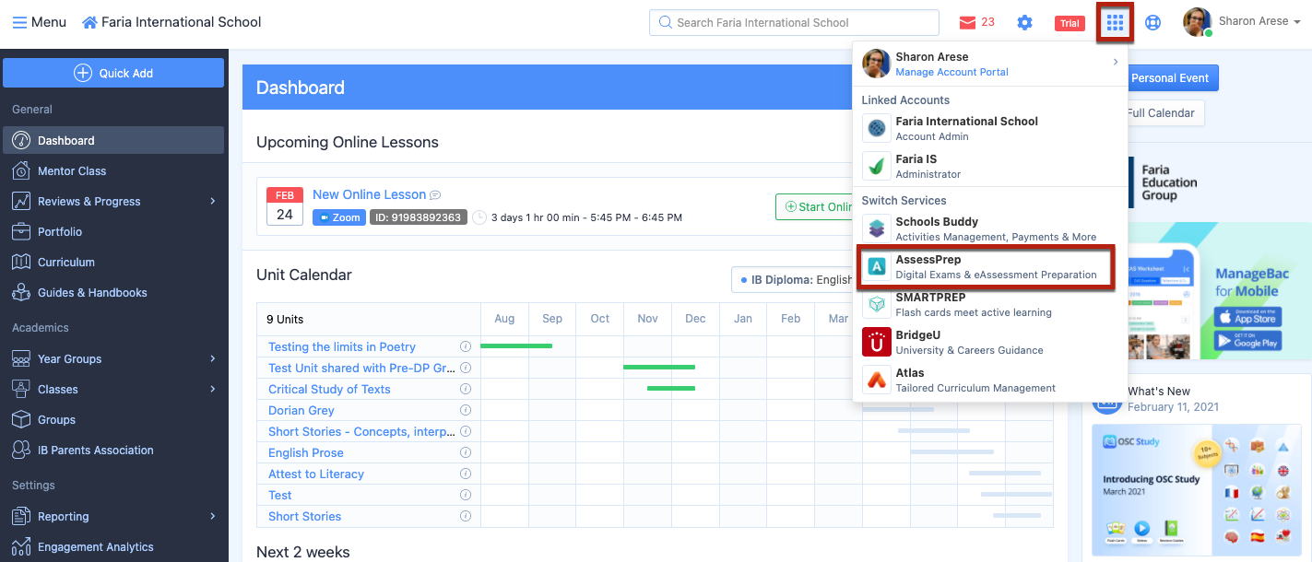The width and height of the screenshot is (1312, 562).
Task: Expand Reviews & Progress submenu chevron
Action: [x=213, y=201]
